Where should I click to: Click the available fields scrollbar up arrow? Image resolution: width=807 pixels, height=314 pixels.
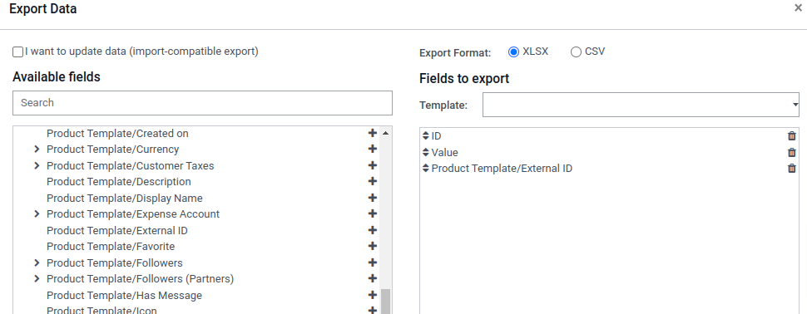pyautogui.click(x=385, y=133)
